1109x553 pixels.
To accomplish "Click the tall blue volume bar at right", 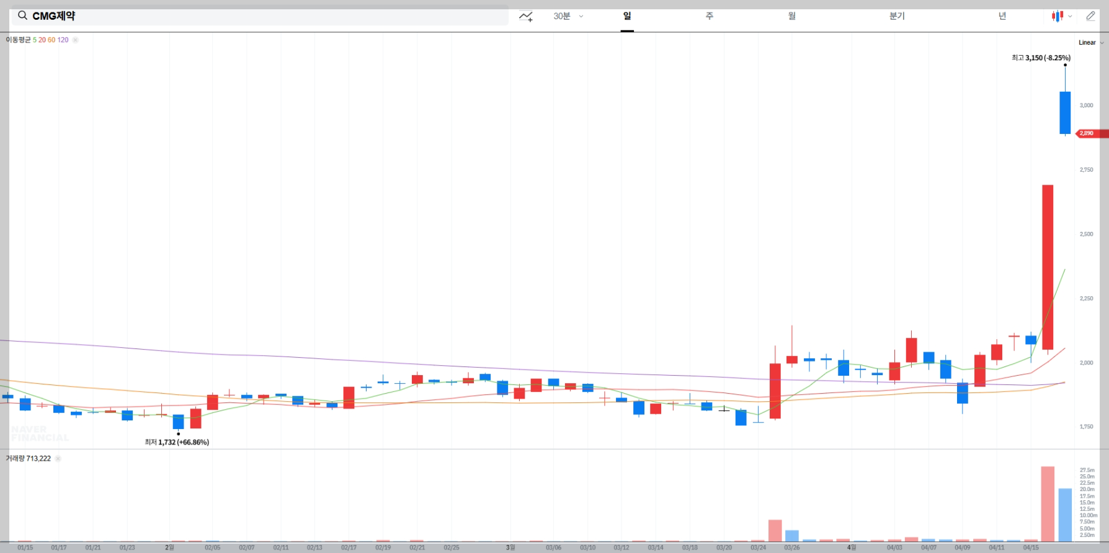I will (1065, 515).
